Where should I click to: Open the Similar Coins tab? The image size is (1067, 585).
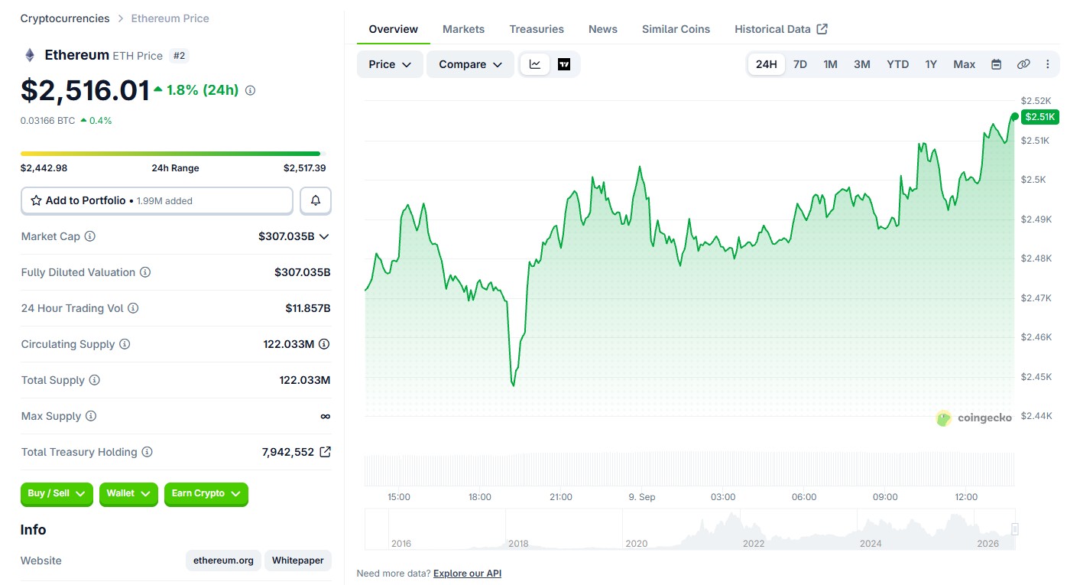(x=676, y=29)
